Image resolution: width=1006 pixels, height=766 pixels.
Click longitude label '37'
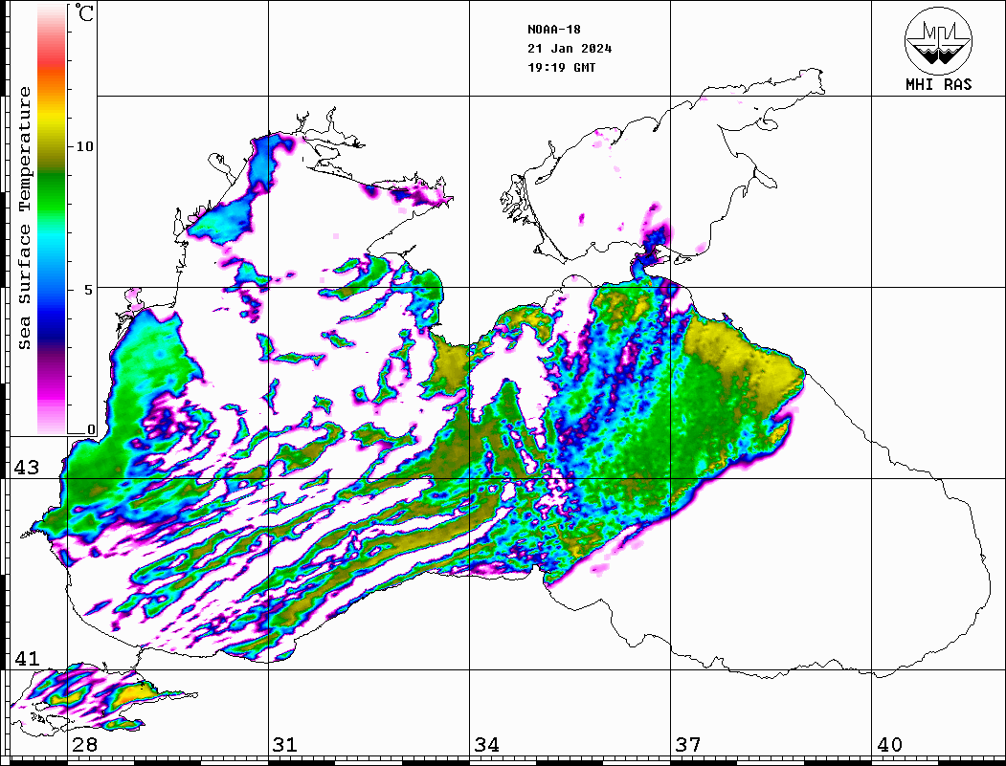(688, 745)
